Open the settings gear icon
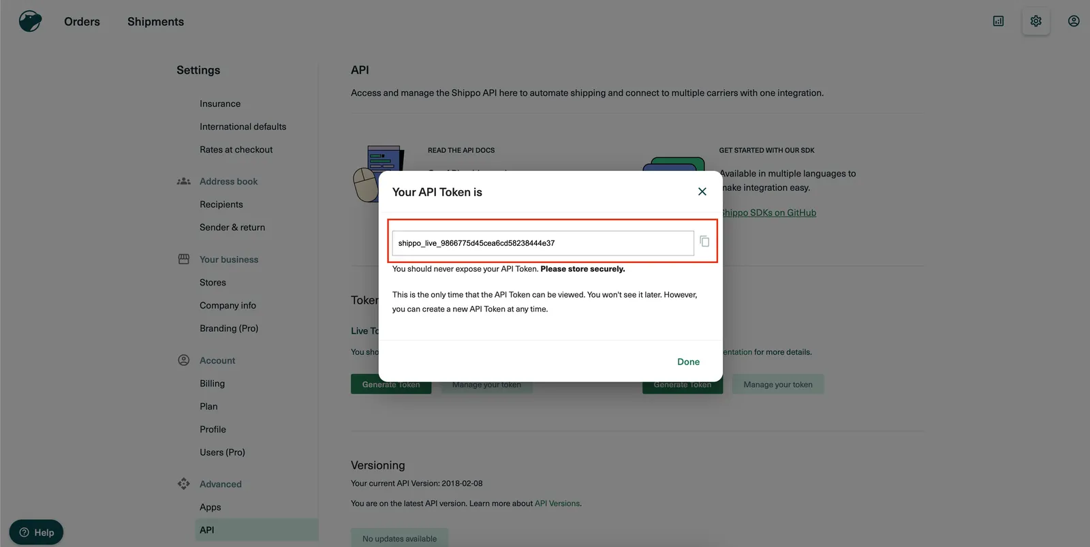 1036,21
